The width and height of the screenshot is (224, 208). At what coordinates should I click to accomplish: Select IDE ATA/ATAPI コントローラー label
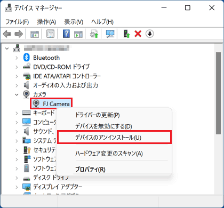coord(67,76)
